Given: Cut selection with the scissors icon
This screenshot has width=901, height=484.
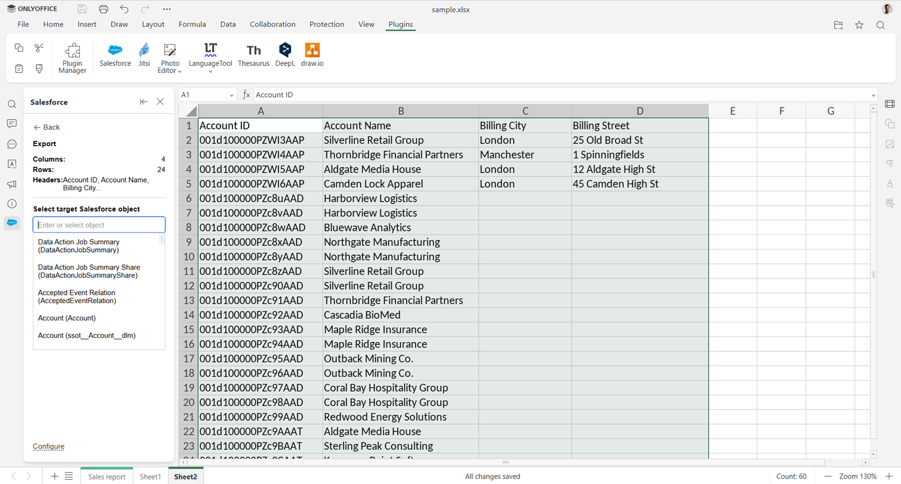Looking at the screenshot, I should coord(39,48).
